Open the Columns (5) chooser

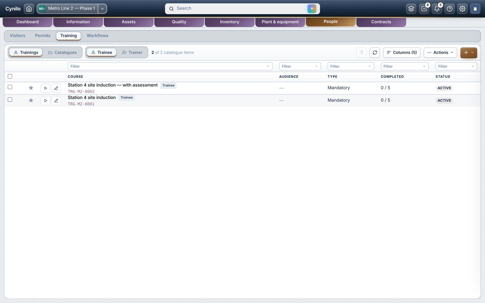click(402, 52)
